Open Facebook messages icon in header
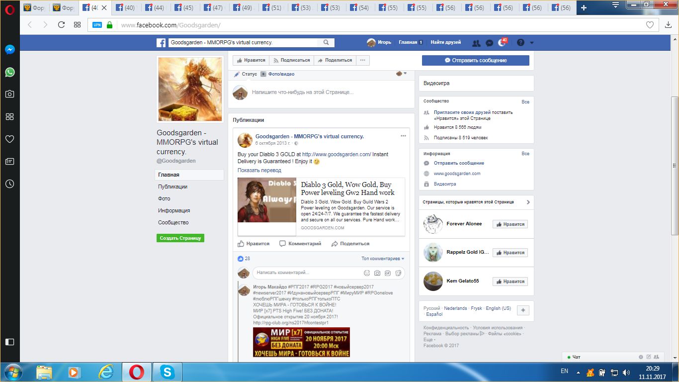 (489, 43)
